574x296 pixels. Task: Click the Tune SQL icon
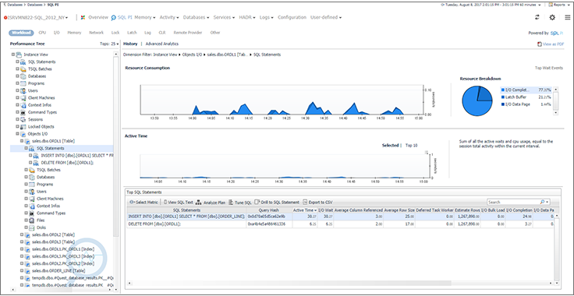point(231,202)
